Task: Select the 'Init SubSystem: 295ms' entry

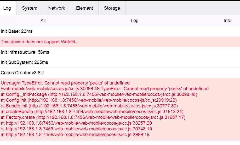Action: [24, 62]
